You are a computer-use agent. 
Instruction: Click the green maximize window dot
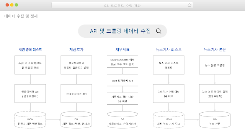click(16, 5)
